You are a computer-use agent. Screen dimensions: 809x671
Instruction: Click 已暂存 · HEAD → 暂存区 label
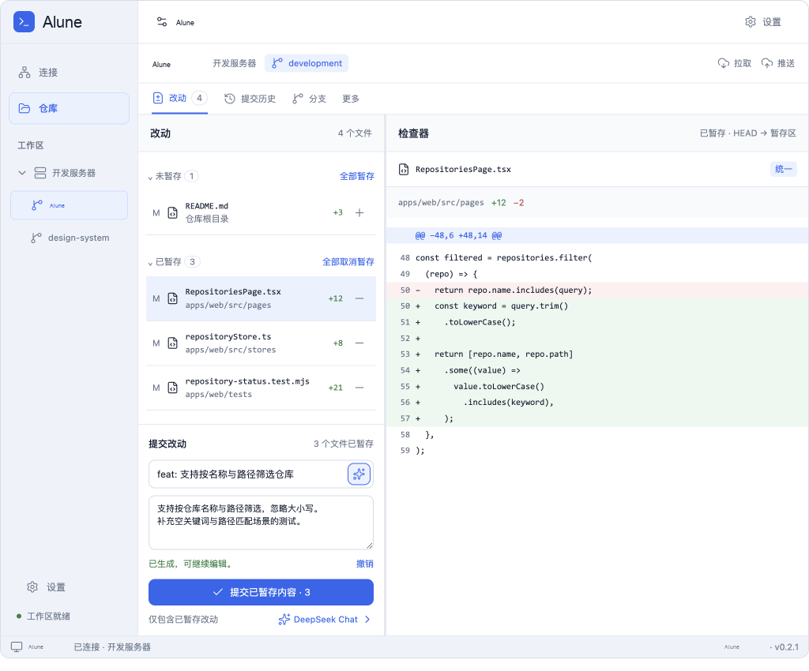[x=747, y=133]
